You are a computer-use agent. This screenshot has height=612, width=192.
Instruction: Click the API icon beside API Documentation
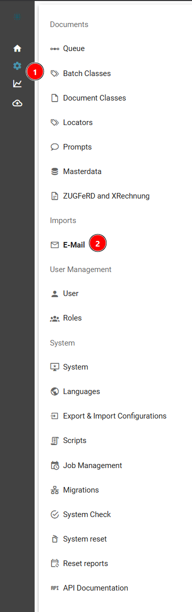[55, 588]
